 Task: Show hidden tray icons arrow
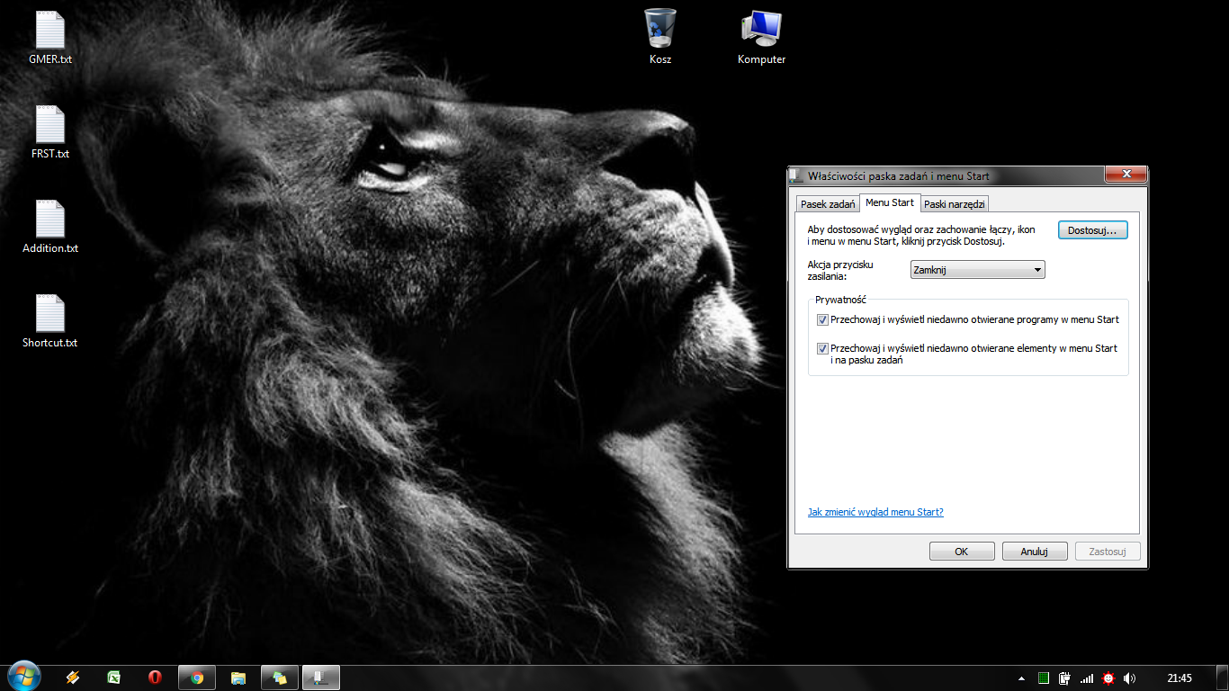point(1021,678)
